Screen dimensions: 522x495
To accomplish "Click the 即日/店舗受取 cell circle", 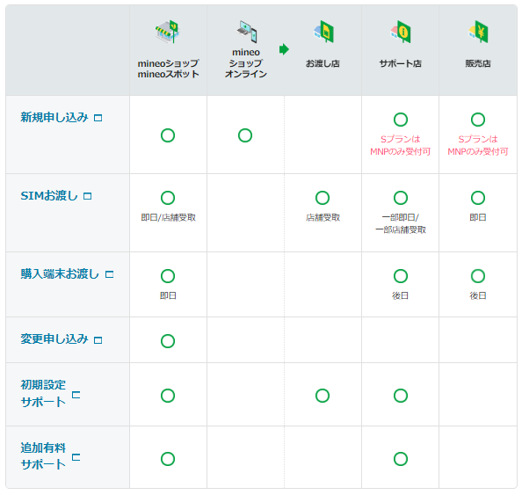I will pos(168,198).
